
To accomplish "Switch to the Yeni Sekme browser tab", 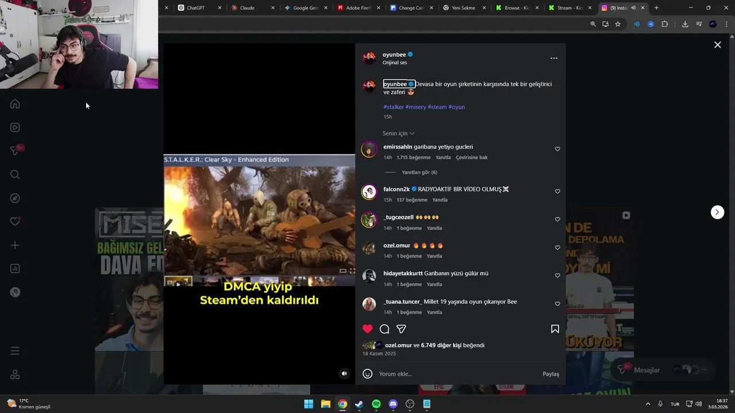I will pyautogui.click(x=464, y=8).
